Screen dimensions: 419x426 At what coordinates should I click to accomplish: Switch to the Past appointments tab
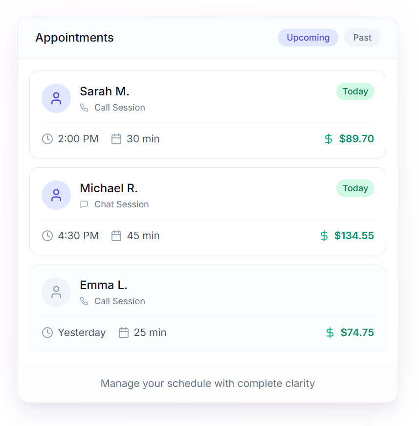[362, 38]
